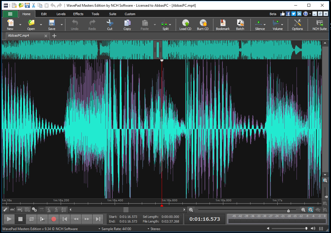Switch to the Effects tab
331x233 pixels.
[x=78, y=14]
